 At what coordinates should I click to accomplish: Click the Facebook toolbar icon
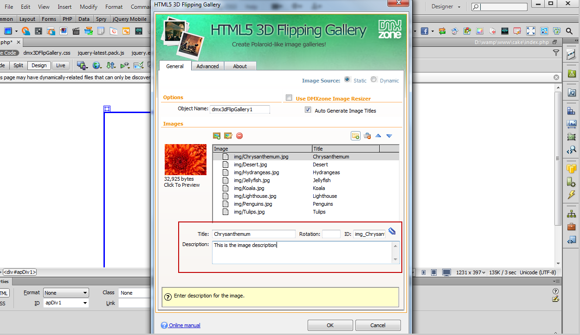pos(425,31)
